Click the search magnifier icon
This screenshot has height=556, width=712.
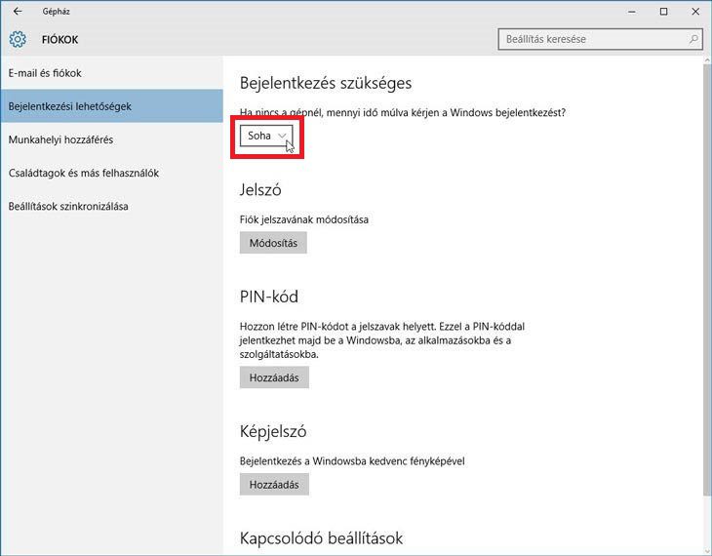(693, 40)
